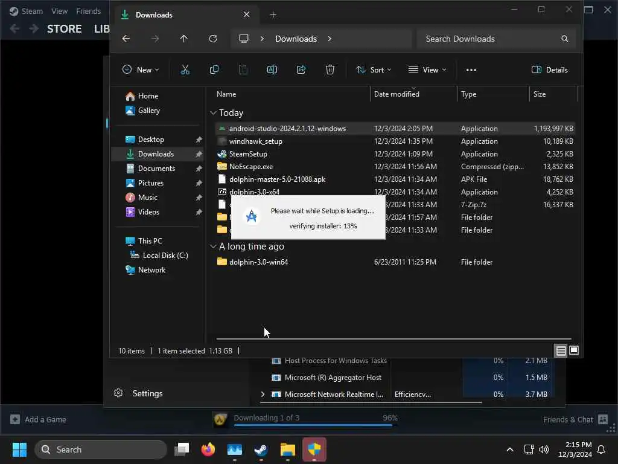Show hidden tray icons chevron
618x464 pixels.
click(x=509, y=449)
